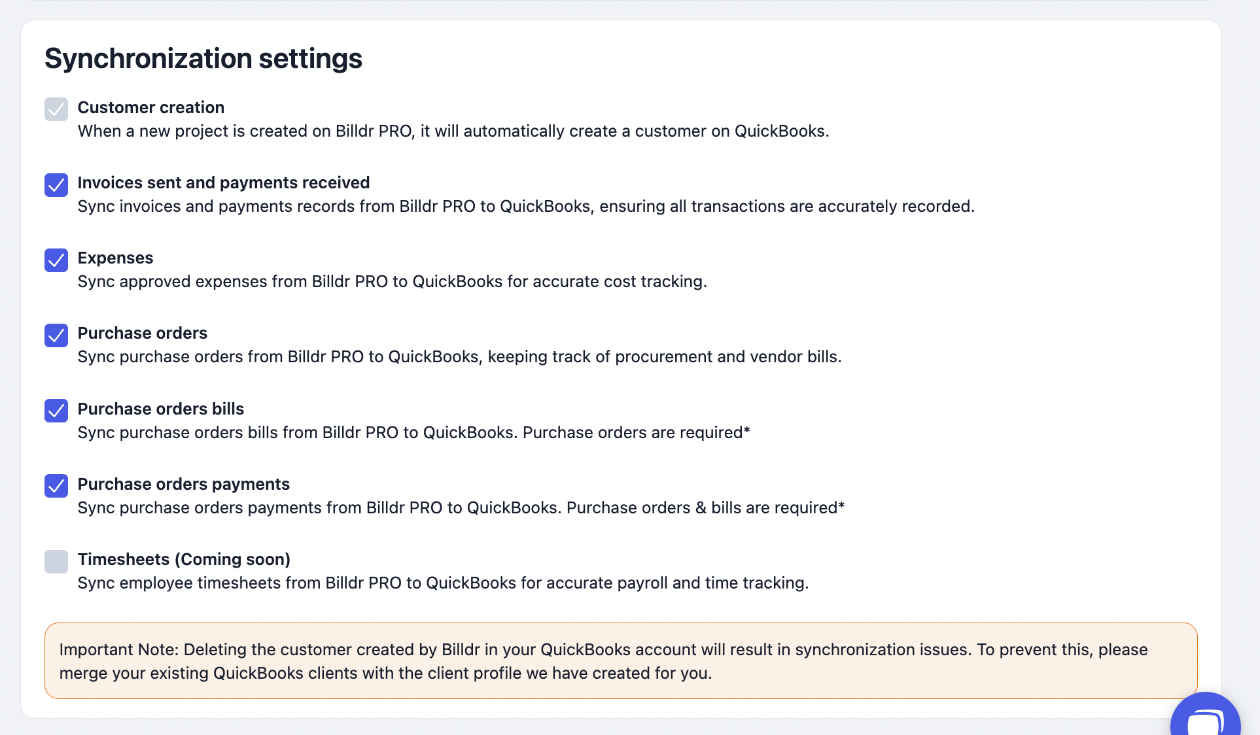This screenshot has width=1260, height=735.
Task: Click the timesheets payroll description text
Action: tap(444, 583)
